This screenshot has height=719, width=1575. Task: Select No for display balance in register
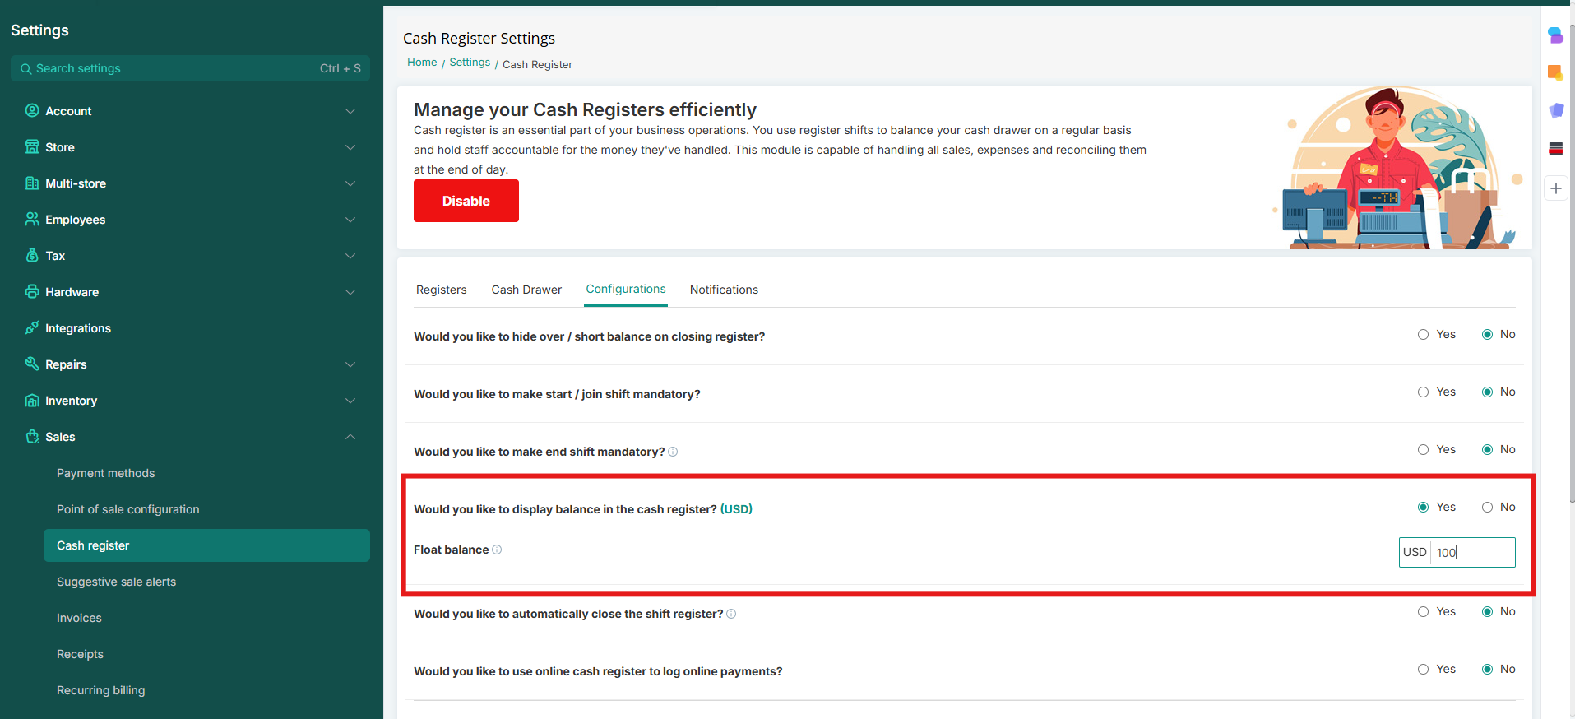coord(1487,508)
